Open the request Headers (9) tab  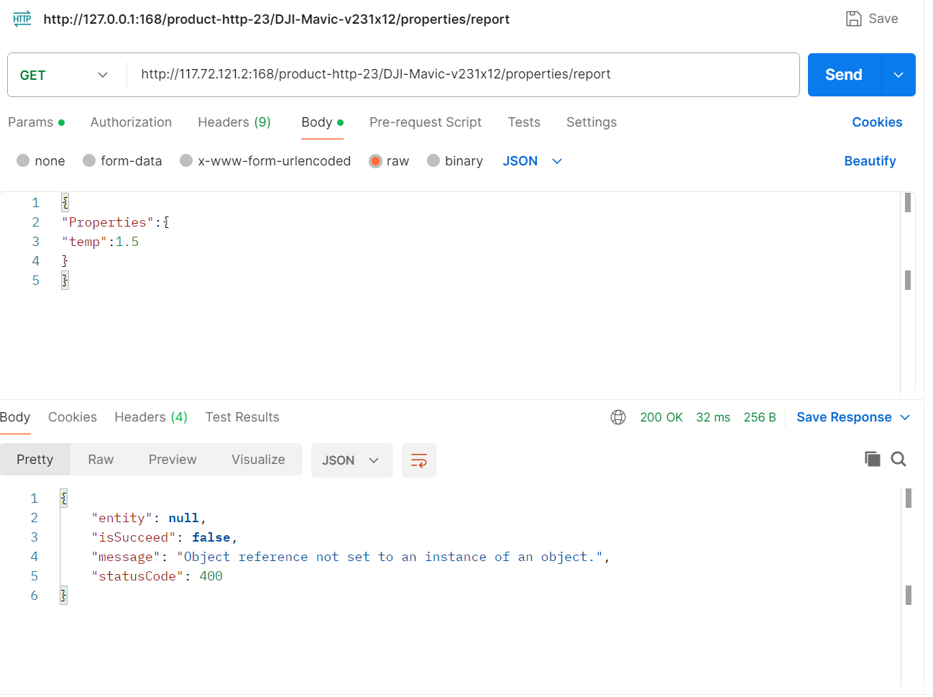coord(234,122)
